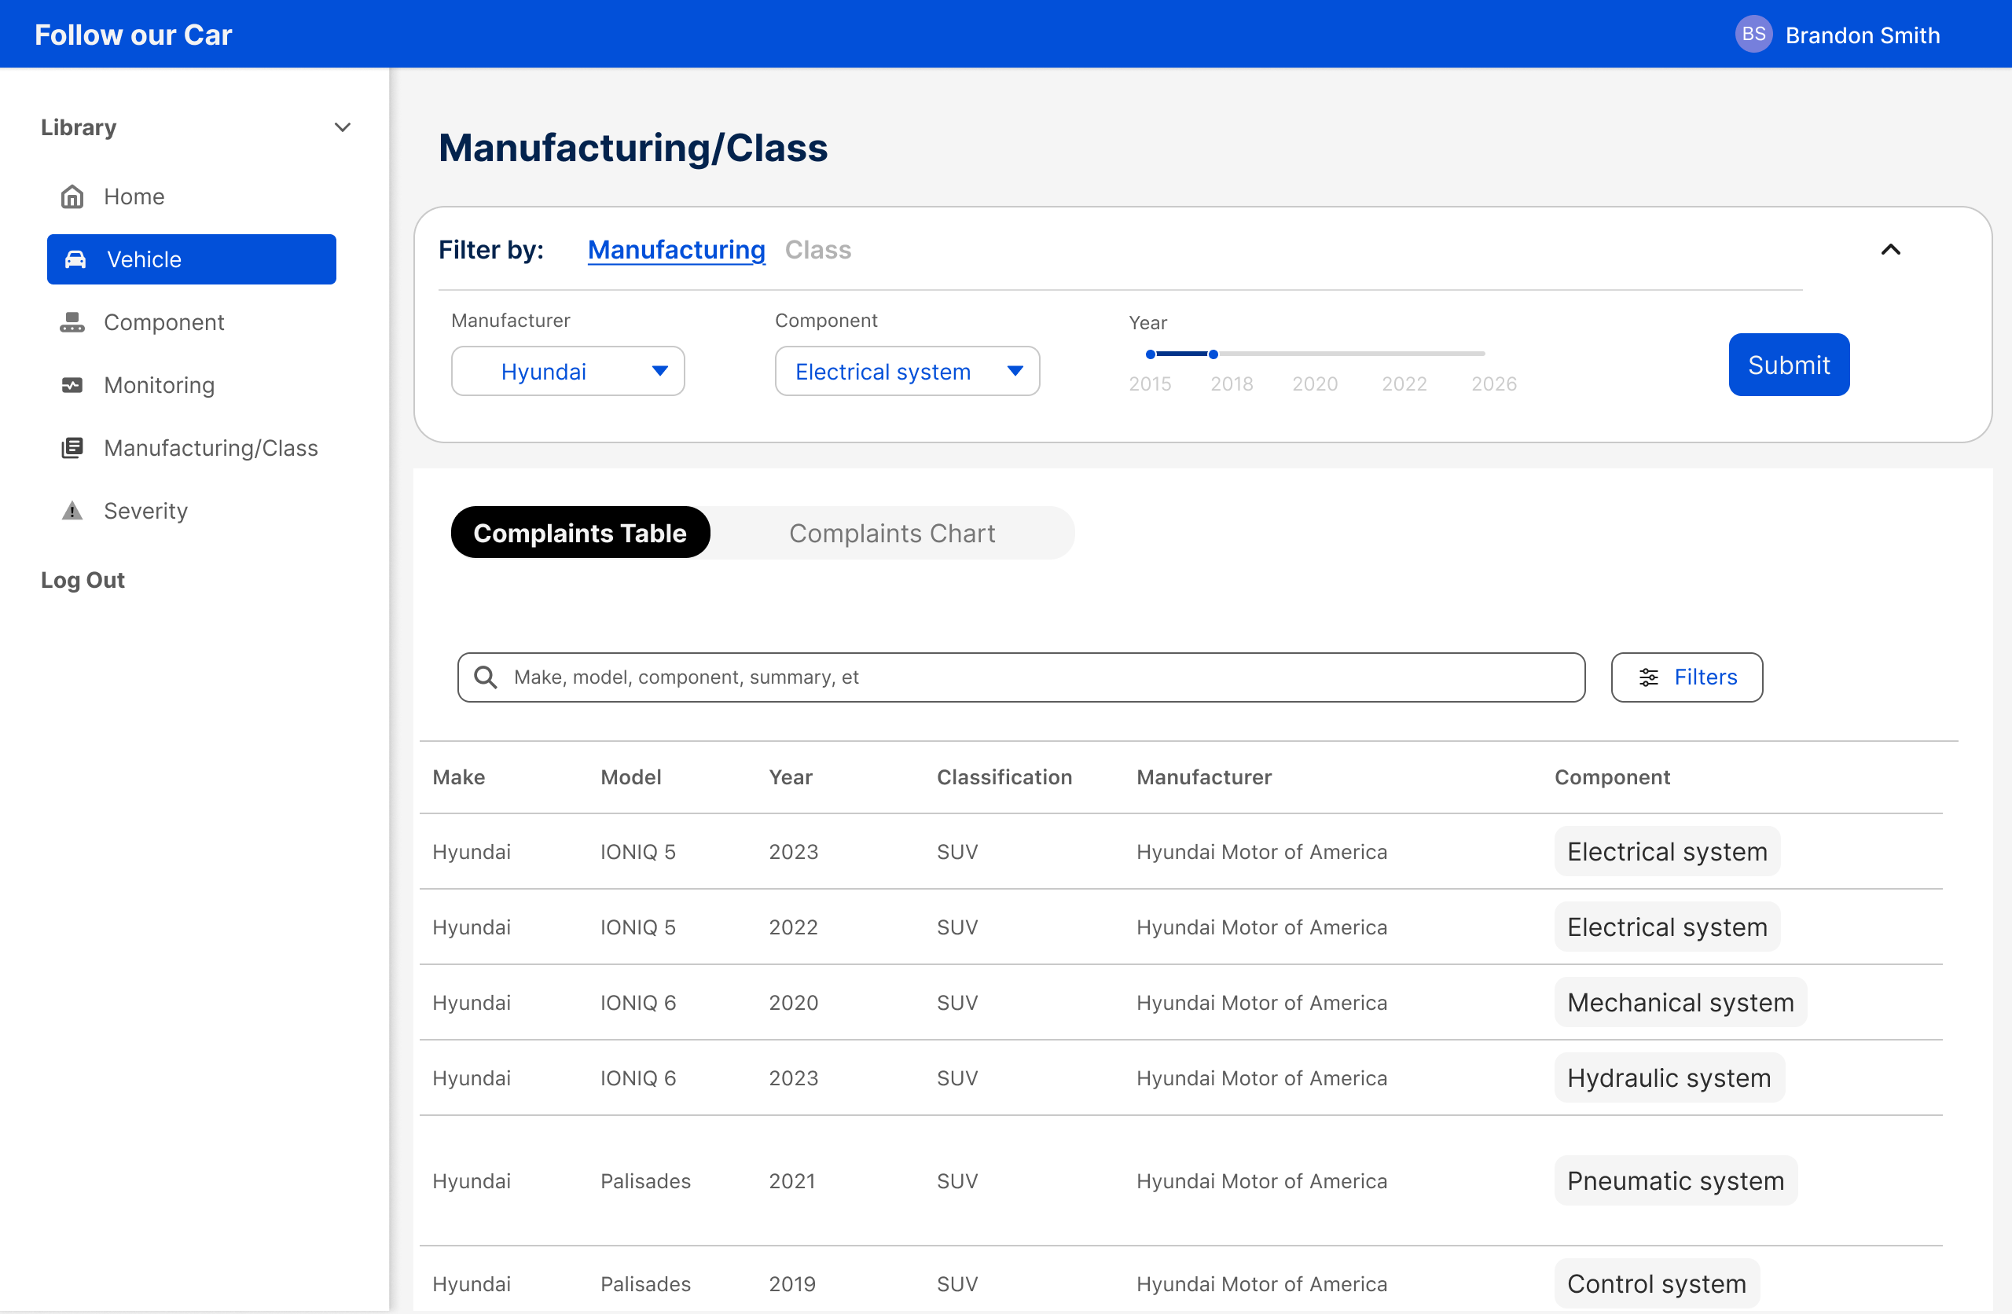The image size is (2012, 1314).
Task: Click Palisades in the 2021 row
Action: 645,1181
